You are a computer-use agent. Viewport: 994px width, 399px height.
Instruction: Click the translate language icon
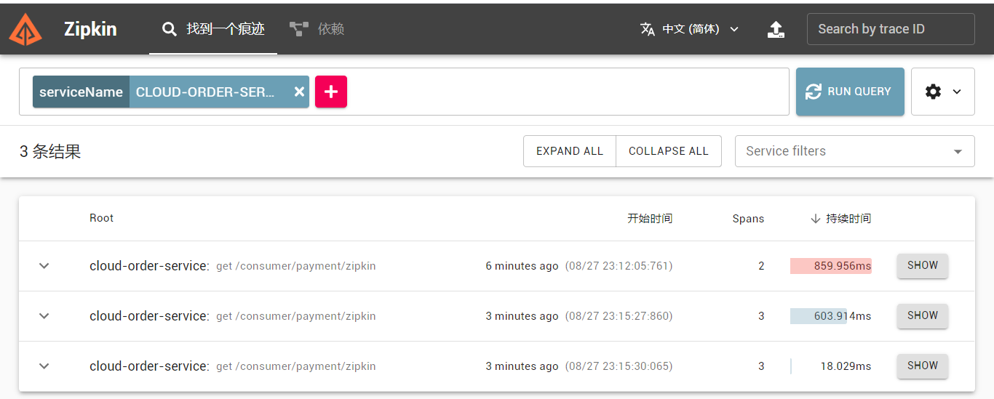[x=648, y=29]
